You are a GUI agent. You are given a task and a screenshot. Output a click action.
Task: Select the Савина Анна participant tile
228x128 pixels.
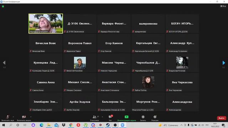coord(46,82)
